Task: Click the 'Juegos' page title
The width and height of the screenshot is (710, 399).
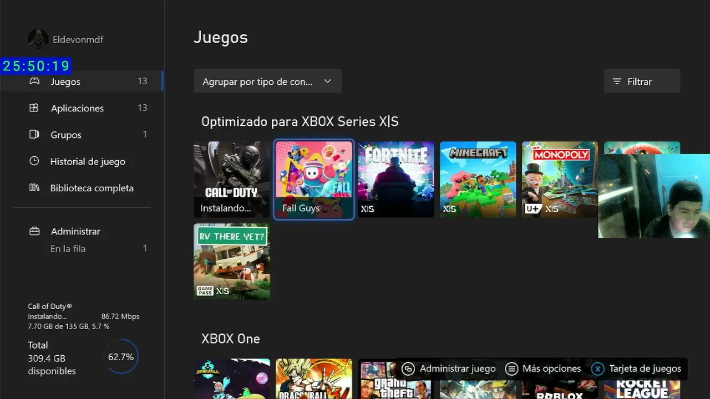Action: click(x=221, y=38)
